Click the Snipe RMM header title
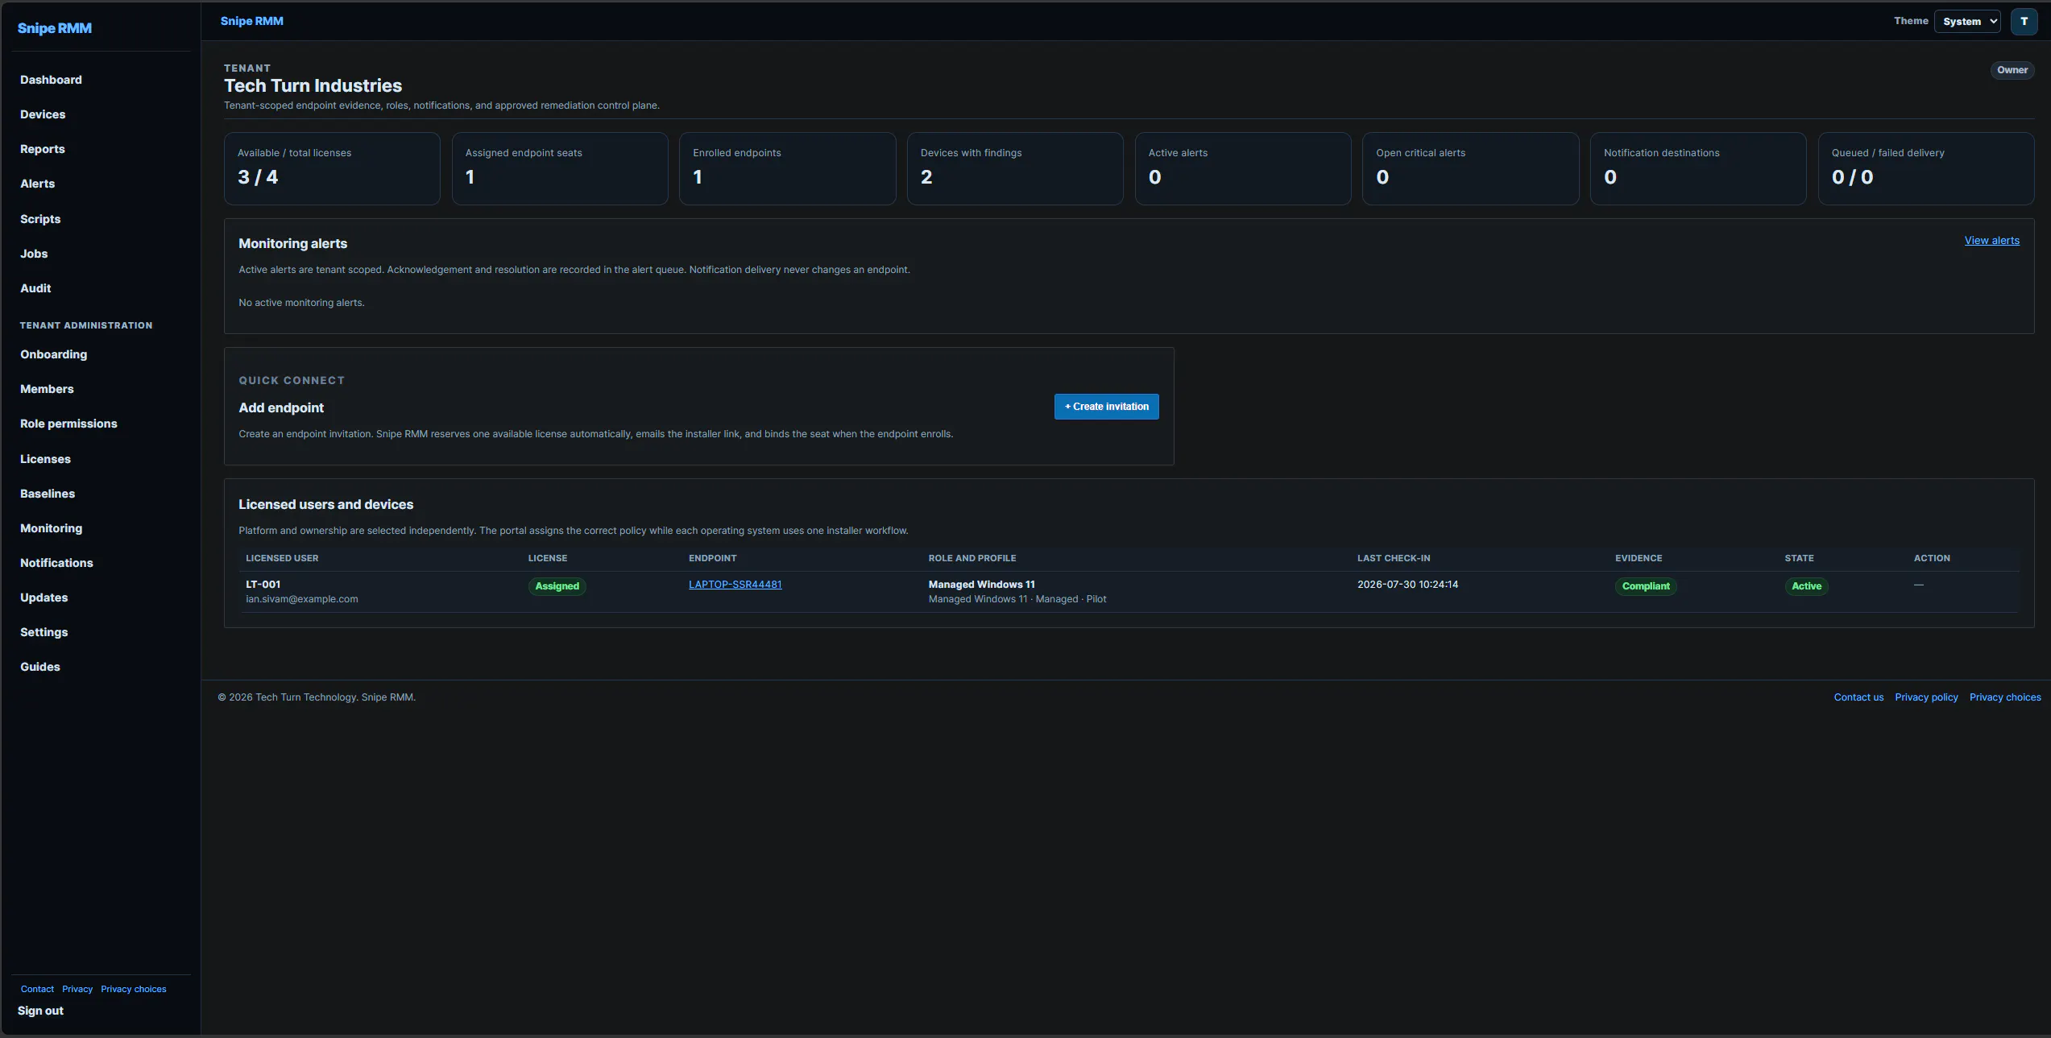This screenshot has height=1038, width=2051. (x=252, y=21)
